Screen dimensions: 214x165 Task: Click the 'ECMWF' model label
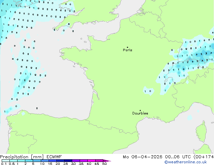(x=54, y=157)
